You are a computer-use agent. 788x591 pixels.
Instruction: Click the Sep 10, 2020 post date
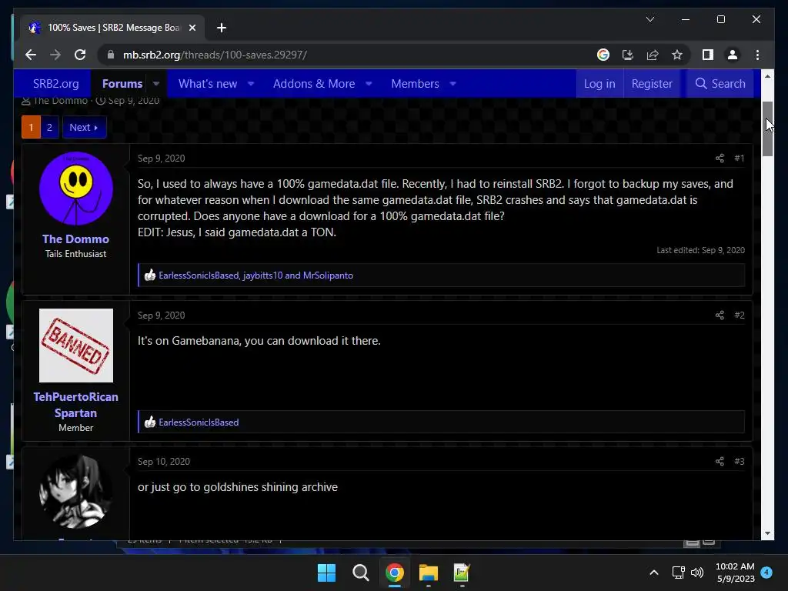tap(164, 462)
